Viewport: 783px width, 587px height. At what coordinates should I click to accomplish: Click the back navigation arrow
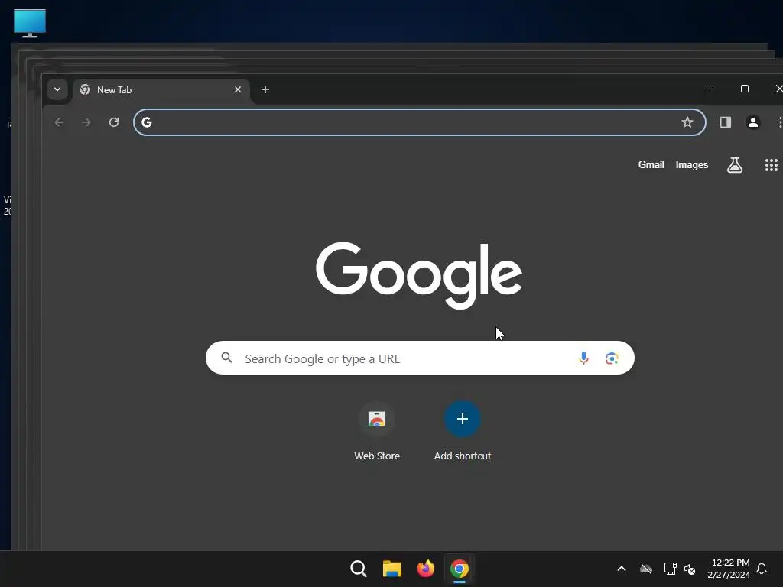point(59,122)
